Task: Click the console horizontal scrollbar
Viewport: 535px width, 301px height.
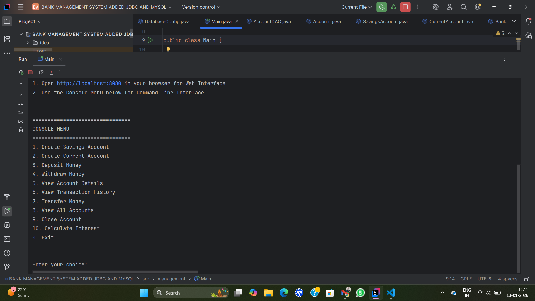Action: (x=115, y=272)
